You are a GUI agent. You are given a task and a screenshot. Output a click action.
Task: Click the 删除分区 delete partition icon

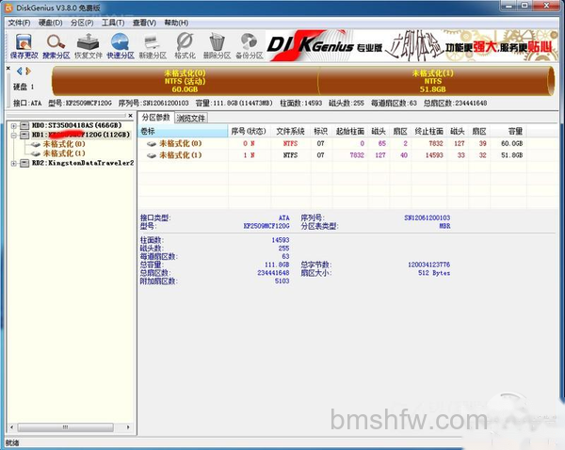point(217,46)
